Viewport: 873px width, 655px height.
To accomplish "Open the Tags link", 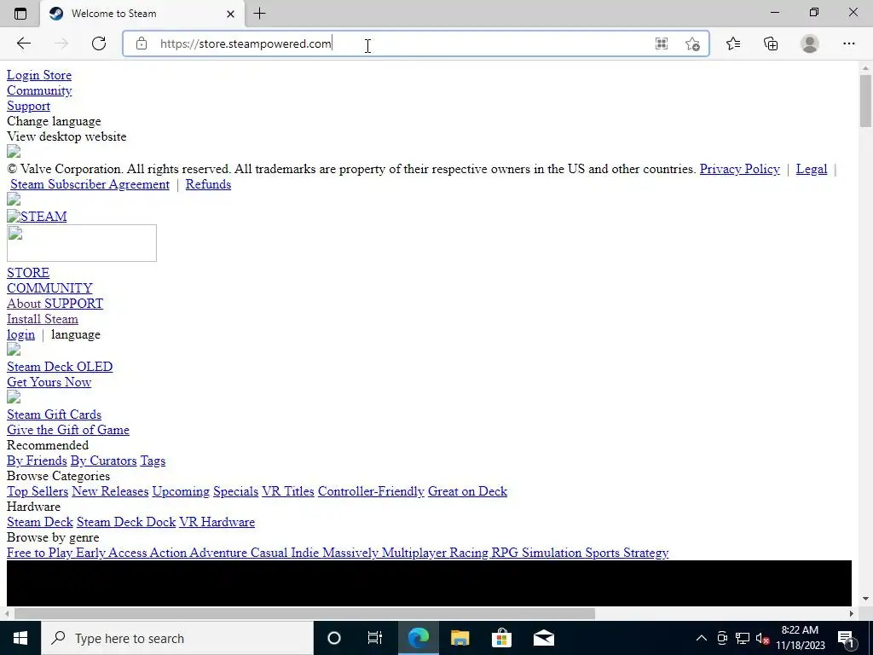I will [x=153, y=461].
